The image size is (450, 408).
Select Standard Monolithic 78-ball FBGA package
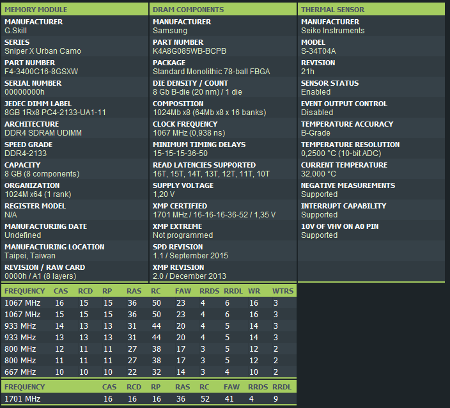tap(211, 72)
